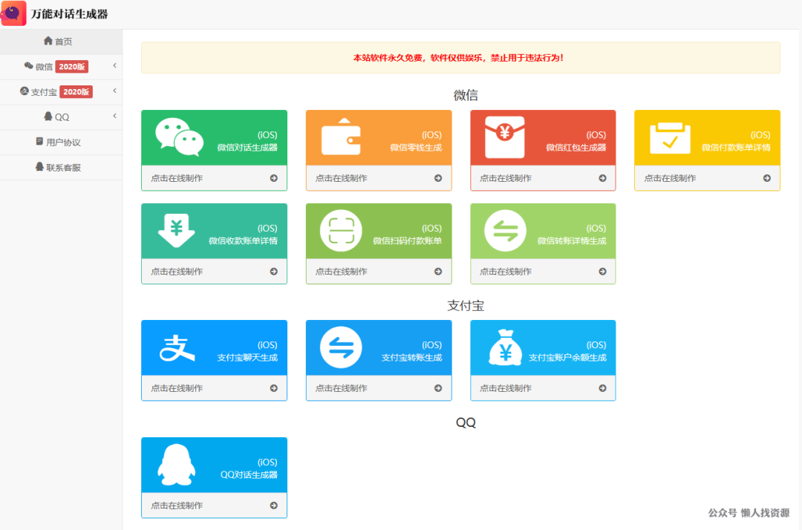Image resolution: width=802 pixels, height=530 pixels.
Task: Click 点击在线制作 under 支付宝聊天生成
Action: point(177,388)
